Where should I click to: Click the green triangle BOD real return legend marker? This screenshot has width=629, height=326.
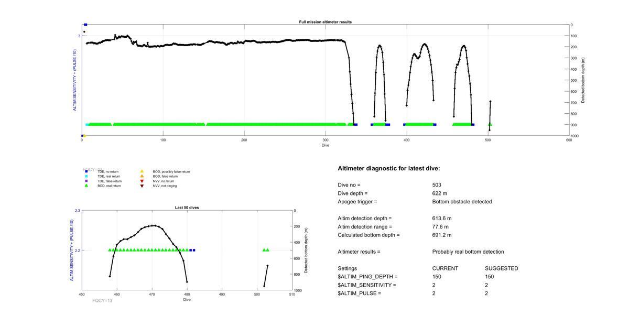(x=86, y=186)
